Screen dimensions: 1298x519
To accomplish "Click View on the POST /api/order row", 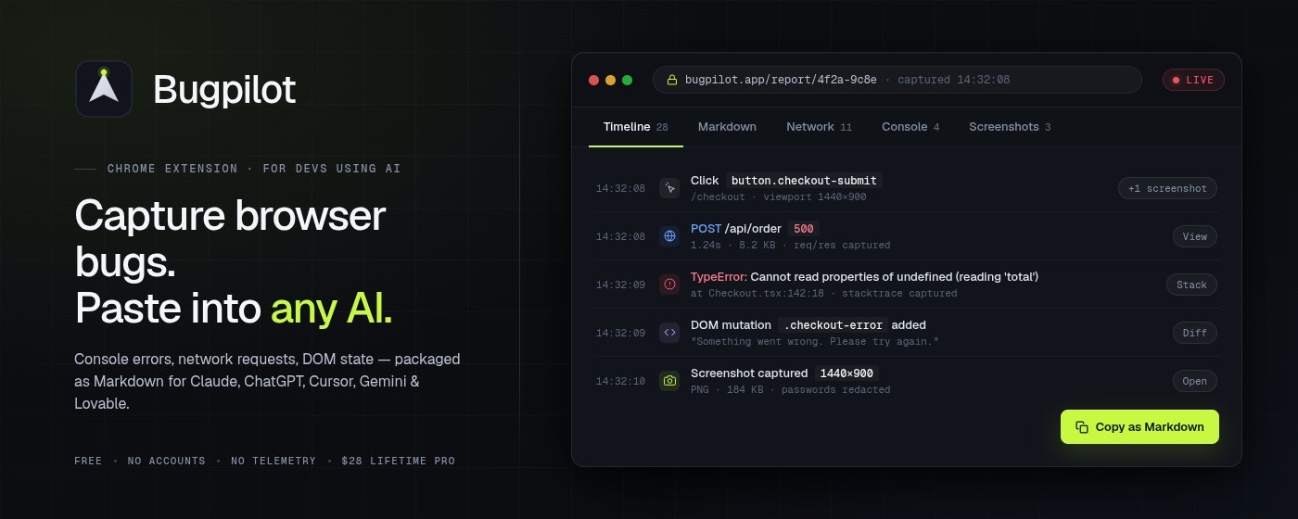I will 1194,236.
